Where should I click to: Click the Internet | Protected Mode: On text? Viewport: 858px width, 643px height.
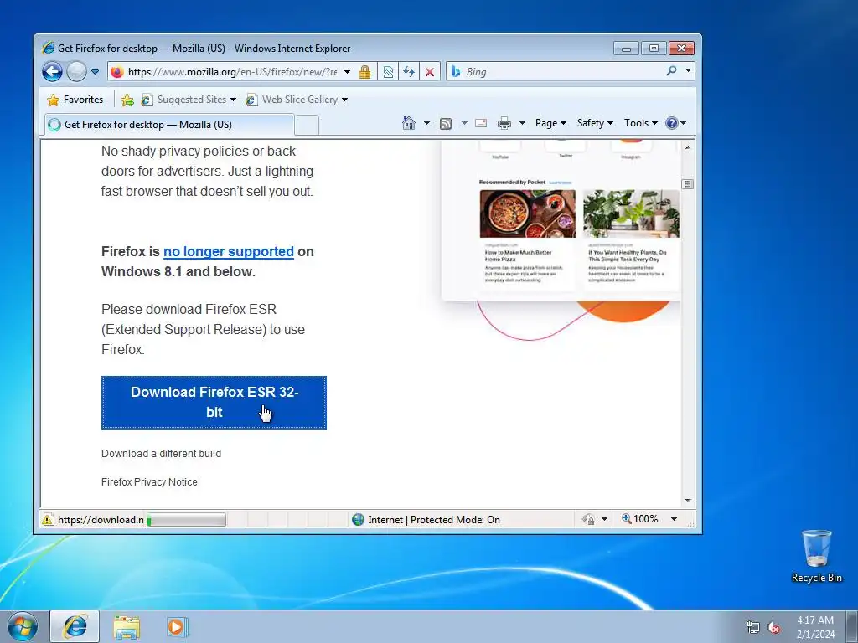pos(434,519)
